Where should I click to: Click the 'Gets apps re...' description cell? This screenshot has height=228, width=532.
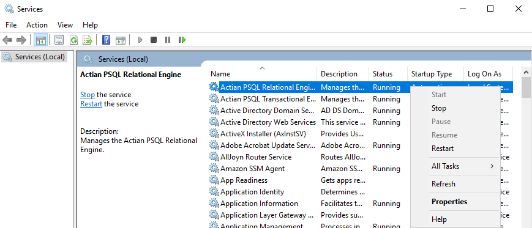coord(343,180)
